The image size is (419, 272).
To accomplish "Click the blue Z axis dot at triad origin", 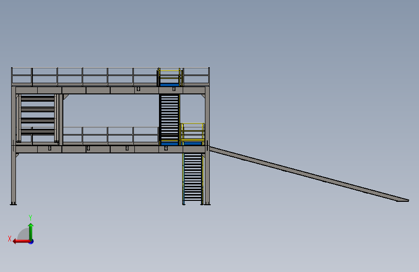I will [x=31, y=242].
